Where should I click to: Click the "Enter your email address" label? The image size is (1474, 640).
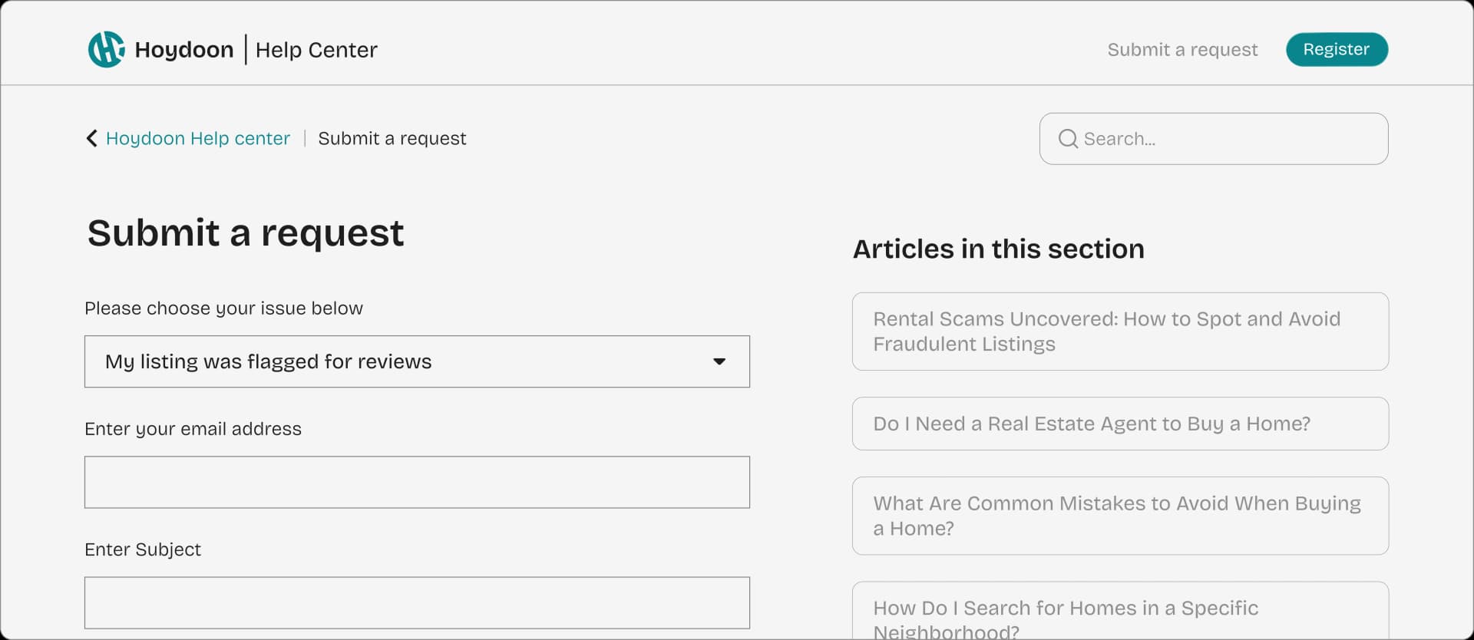click(193, 429)
